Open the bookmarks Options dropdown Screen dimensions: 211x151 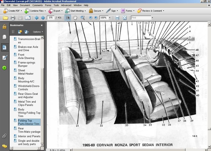pyautogui.click(x=38, y=32)
